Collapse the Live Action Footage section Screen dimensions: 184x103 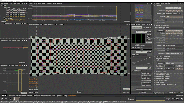point(155,25)
